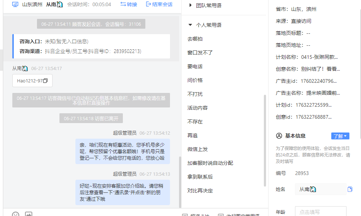Copy the WeChat ID Hao1212-97
The width and height of the screenshot is (361, 216).
[45, 81]
